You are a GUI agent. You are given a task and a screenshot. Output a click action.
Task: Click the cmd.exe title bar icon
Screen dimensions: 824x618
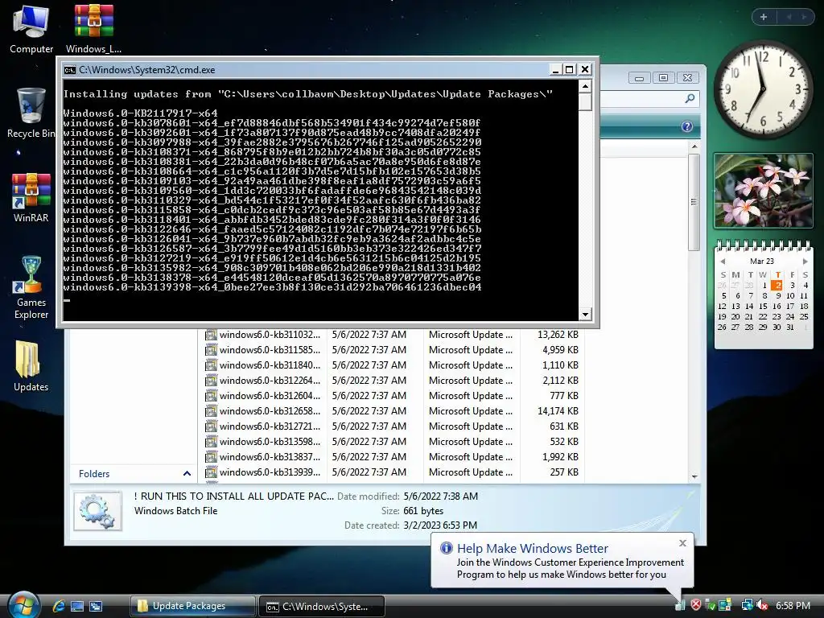tap(69, 70)
